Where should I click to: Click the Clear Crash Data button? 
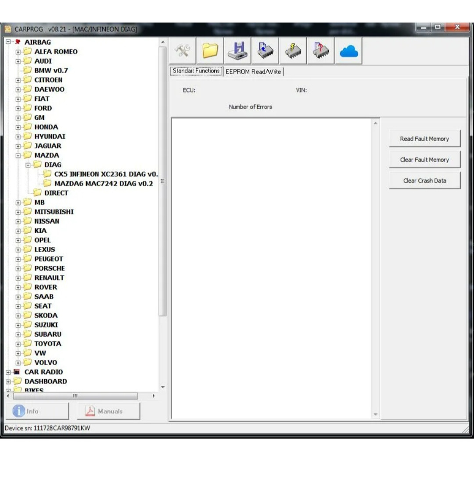pyautogui.click(x=424, y=181)
